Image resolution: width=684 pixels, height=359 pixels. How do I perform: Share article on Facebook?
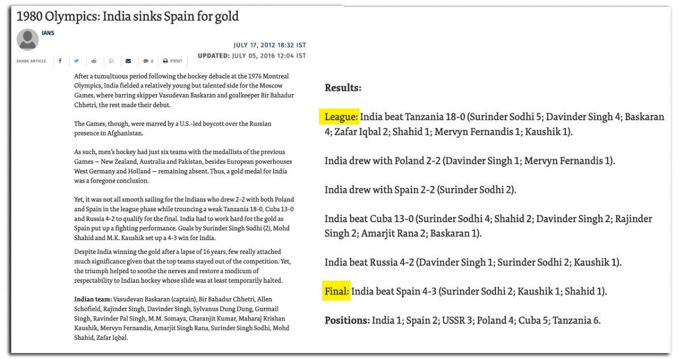click(60, 61)
